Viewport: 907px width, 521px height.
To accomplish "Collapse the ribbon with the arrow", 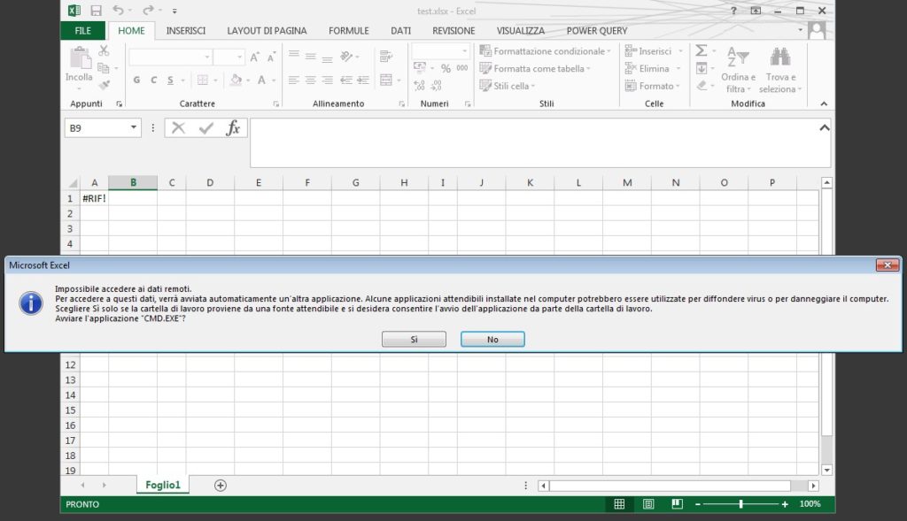I will coord(824,103).
